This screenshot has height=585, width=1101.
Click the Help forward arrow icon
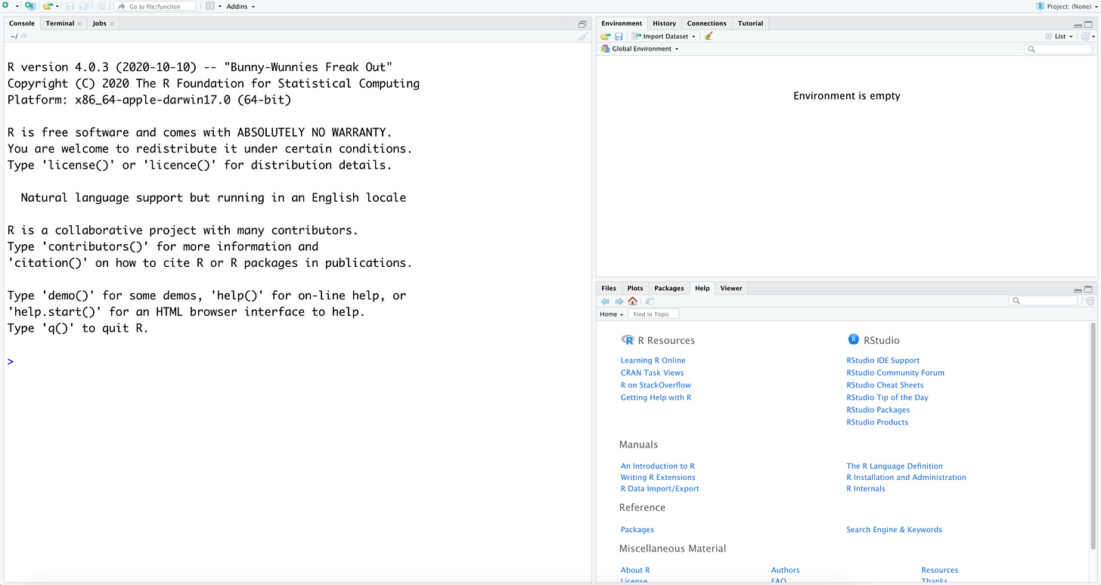(619, 301)
